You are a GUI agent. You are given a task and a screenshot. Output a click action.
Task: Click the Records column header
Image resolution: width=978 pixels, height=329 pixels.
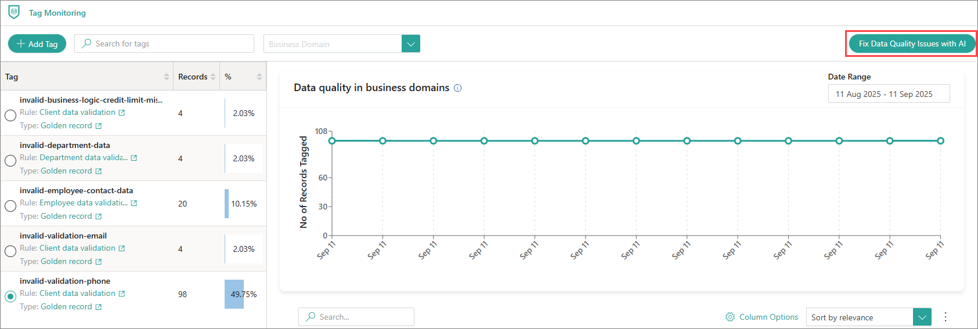point(193,77)
